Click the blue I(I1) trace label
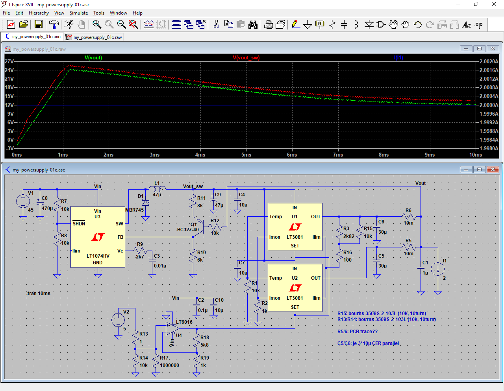Screen dimensions: 504x391 click(398, 57)
